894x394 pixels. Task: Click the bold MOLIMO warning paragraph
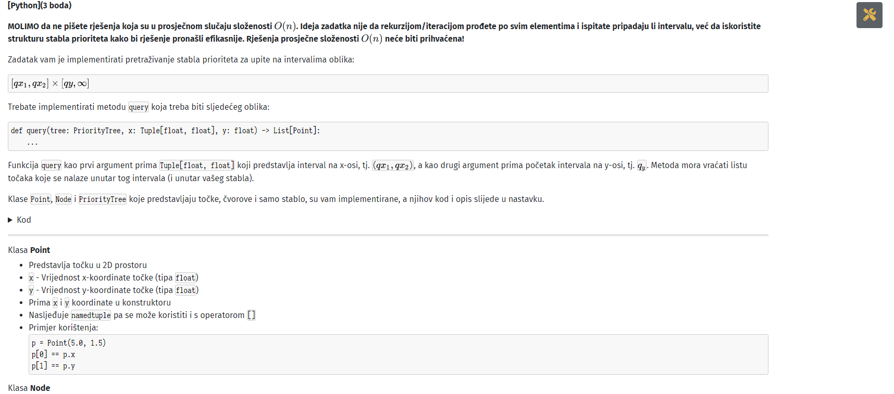coord(384,32)
